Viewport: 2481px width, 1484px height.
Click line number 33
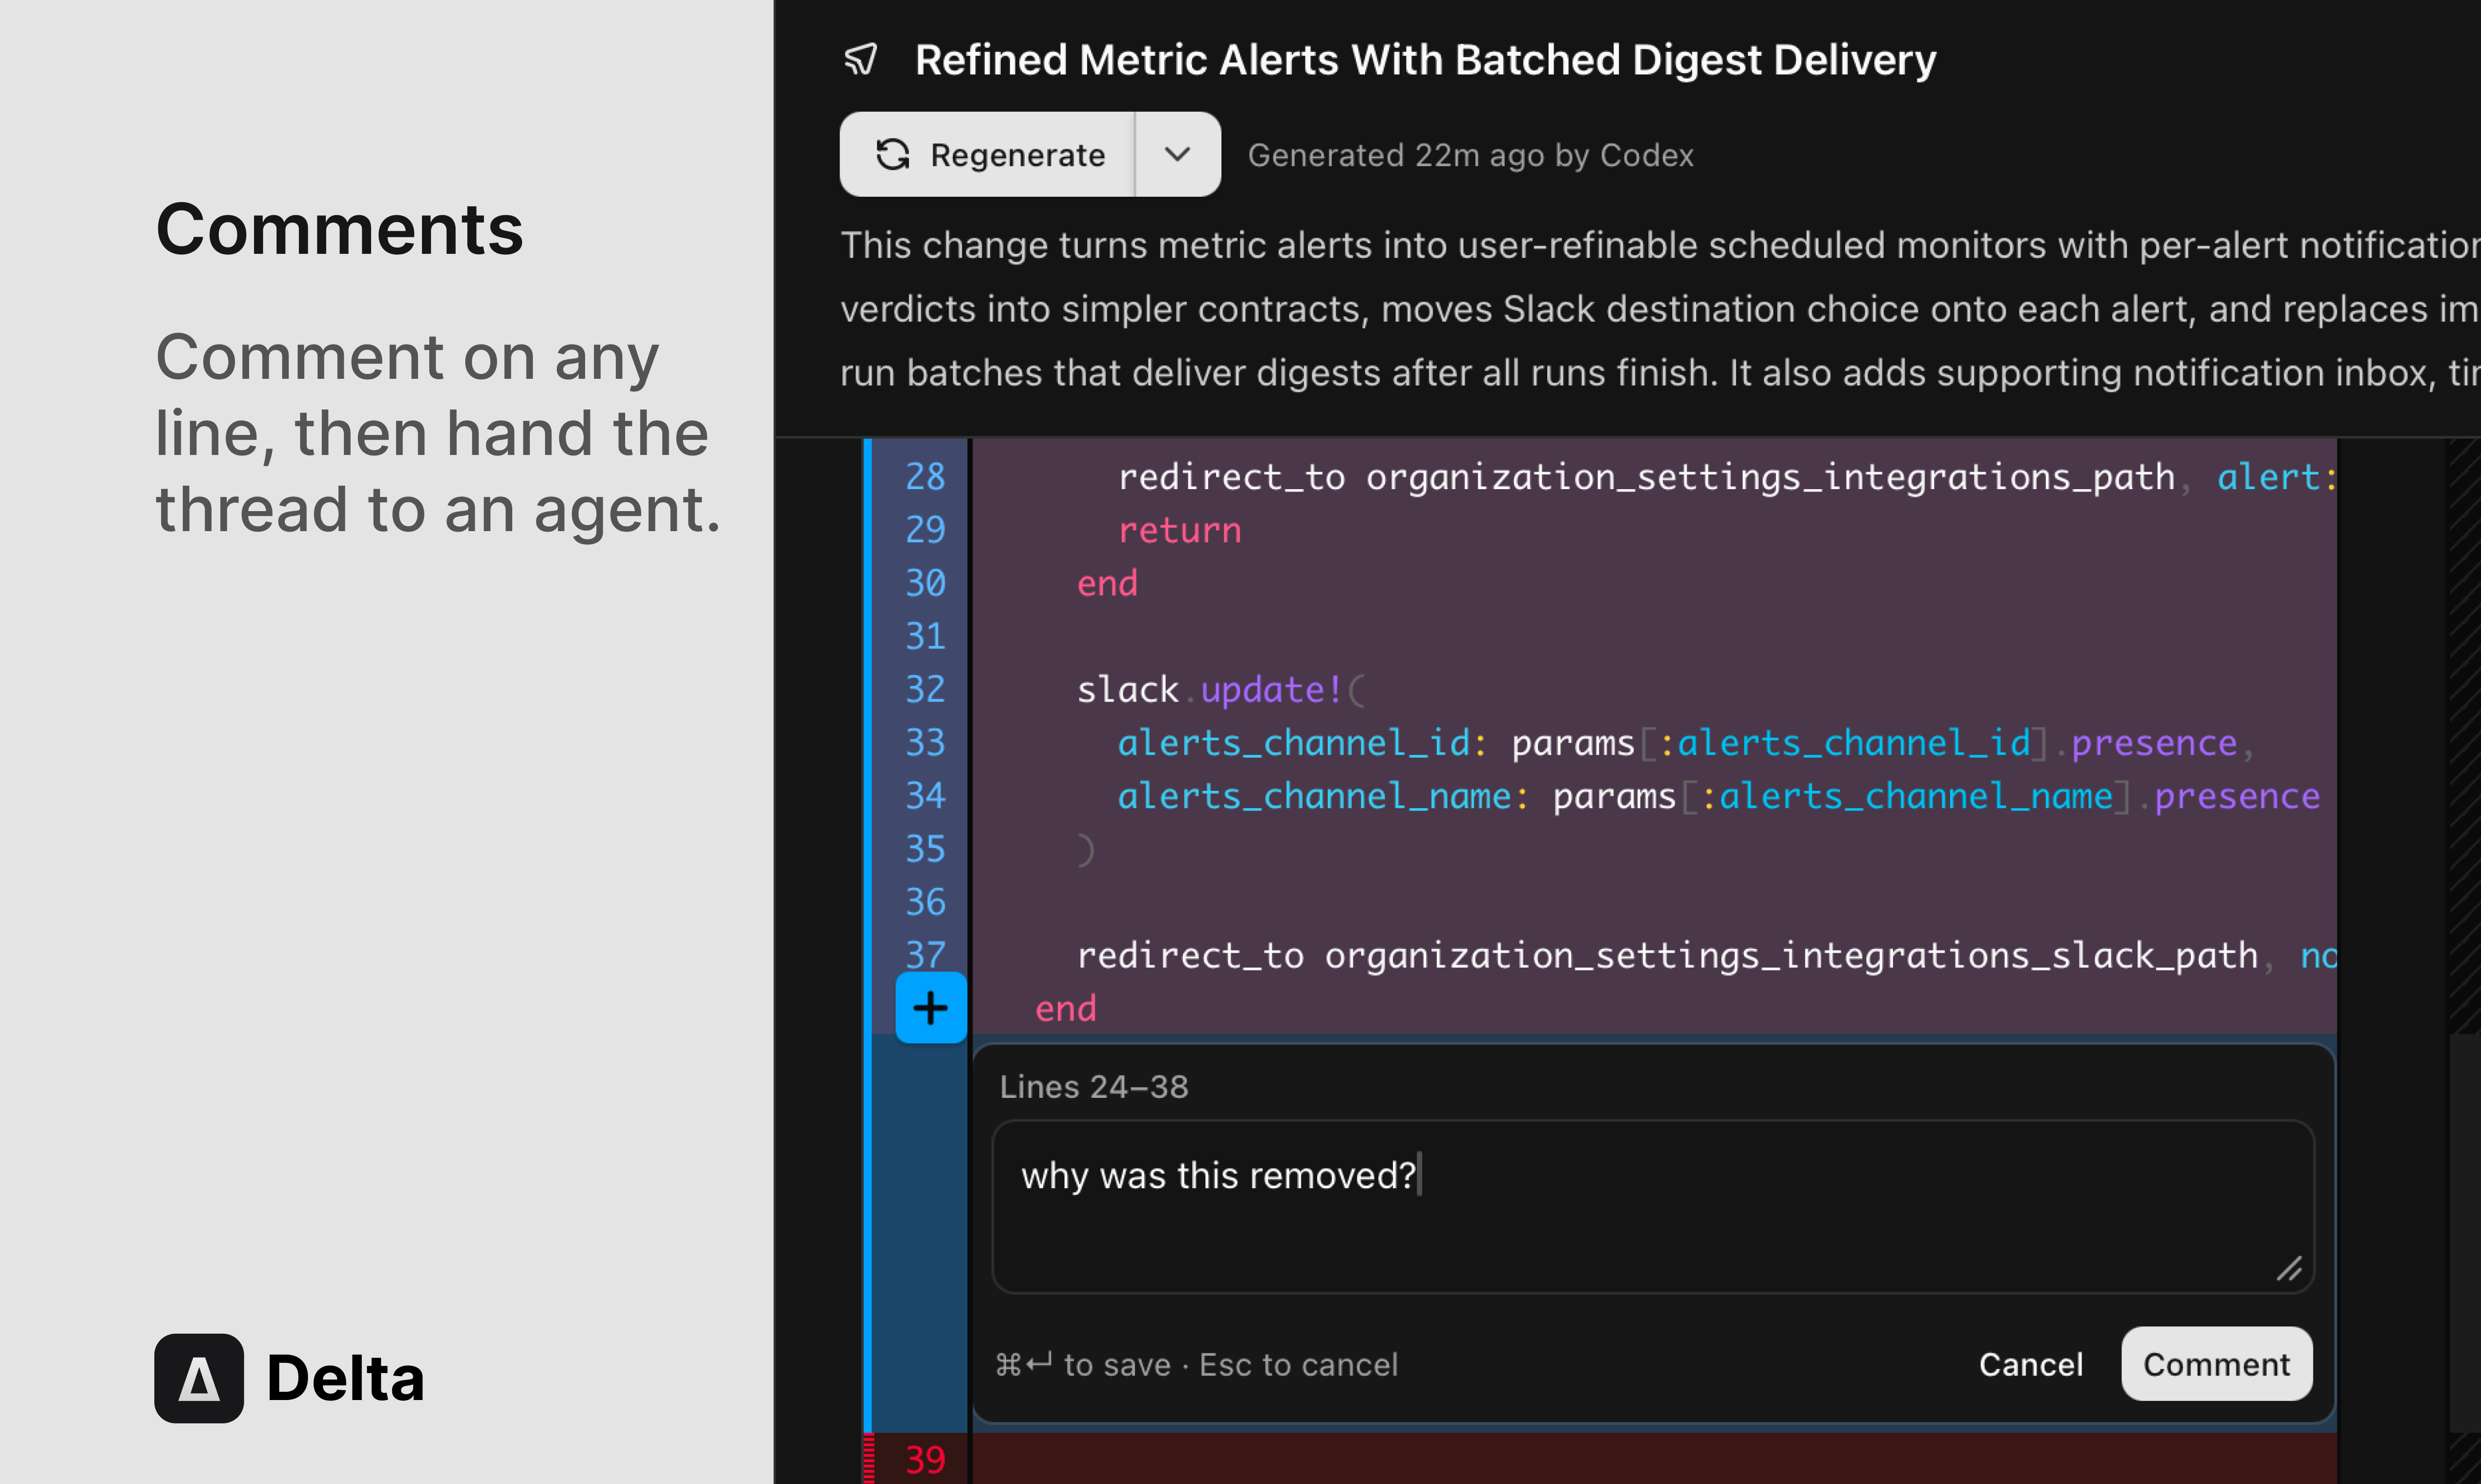tap(925, 743)
